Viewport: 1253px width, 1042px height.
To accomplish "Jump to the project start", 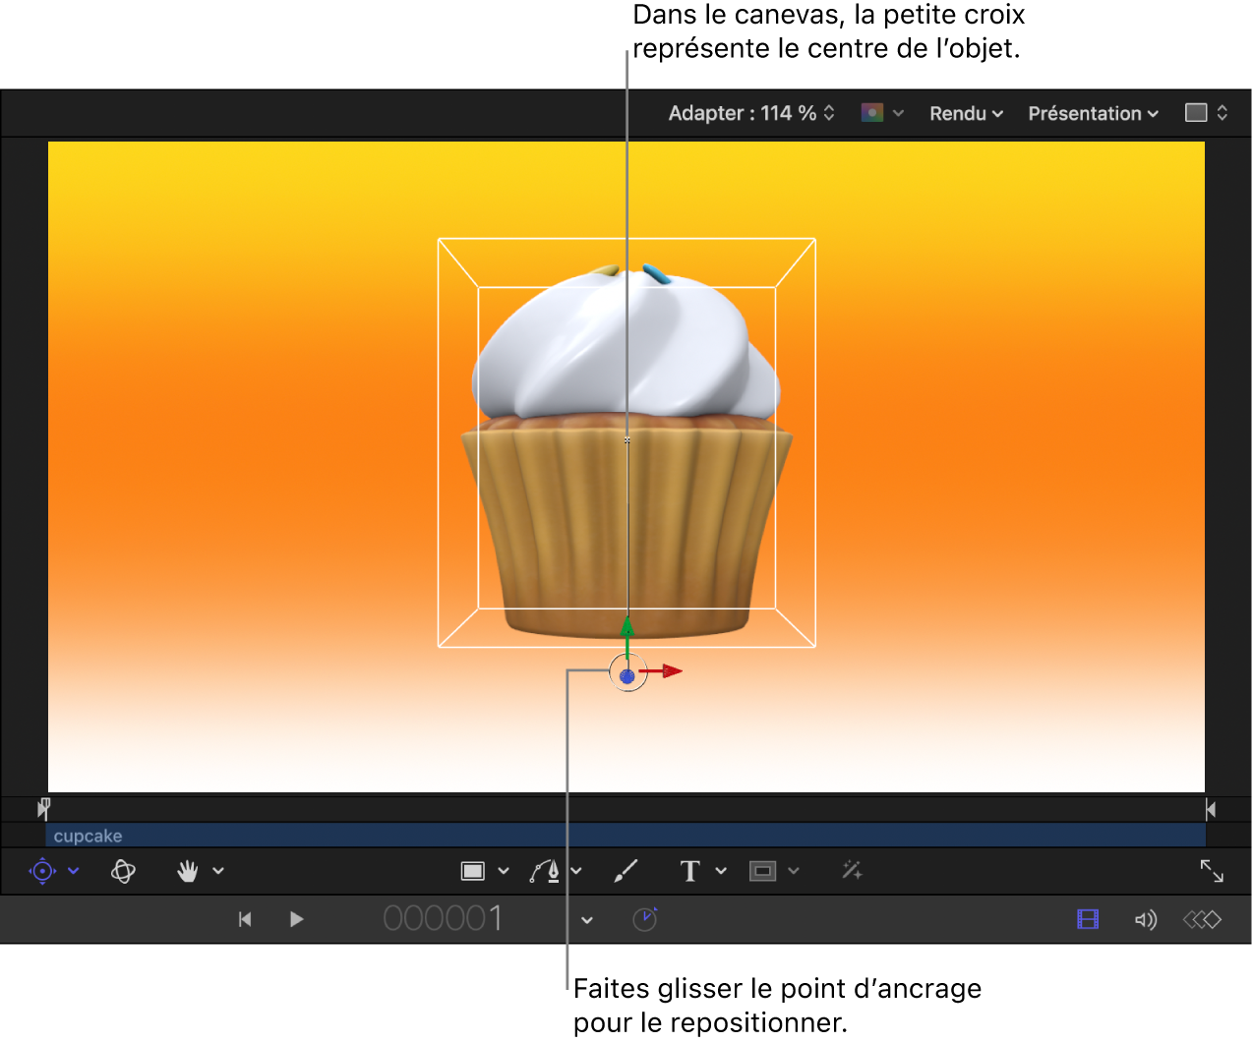I will coord(245,919).
